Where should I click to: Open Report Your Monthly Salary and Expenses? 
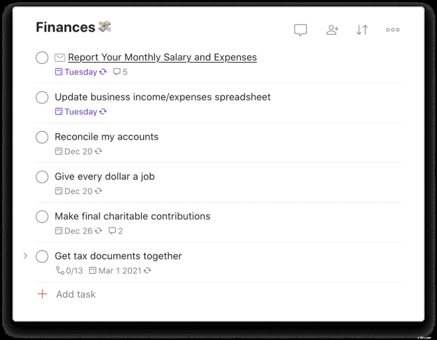[x=162, y=57]
